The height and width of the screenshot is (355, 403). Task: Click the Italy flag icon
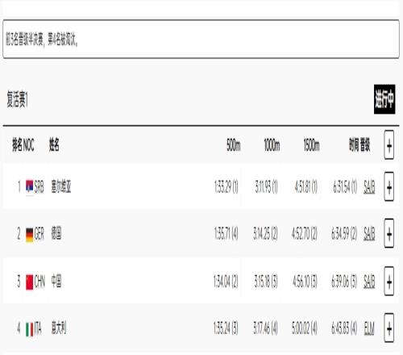pyautogui.click(x=30, y=329)
